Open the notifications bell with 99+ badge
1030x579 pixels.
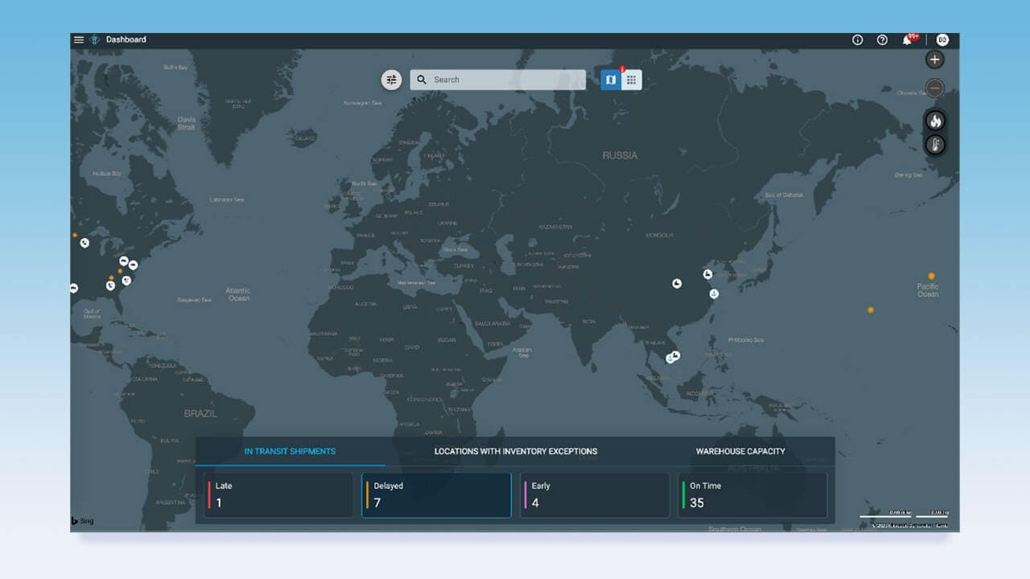point(908,40)
